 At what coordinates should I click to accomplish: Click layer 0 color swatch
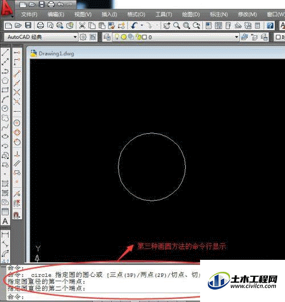(x=144, y=37)
